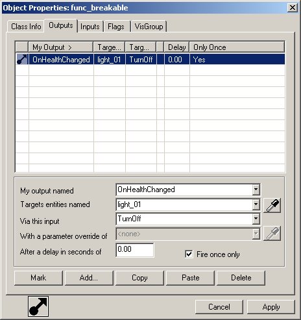Click the output arrow icon in OnHealthChanged row

22,59
